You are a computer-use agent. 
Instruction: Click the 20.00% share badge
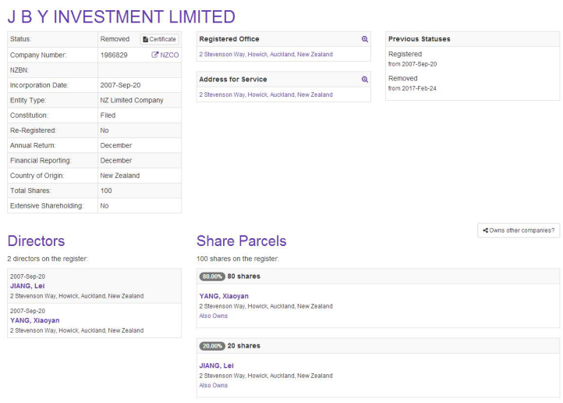(x=212, y=346)
